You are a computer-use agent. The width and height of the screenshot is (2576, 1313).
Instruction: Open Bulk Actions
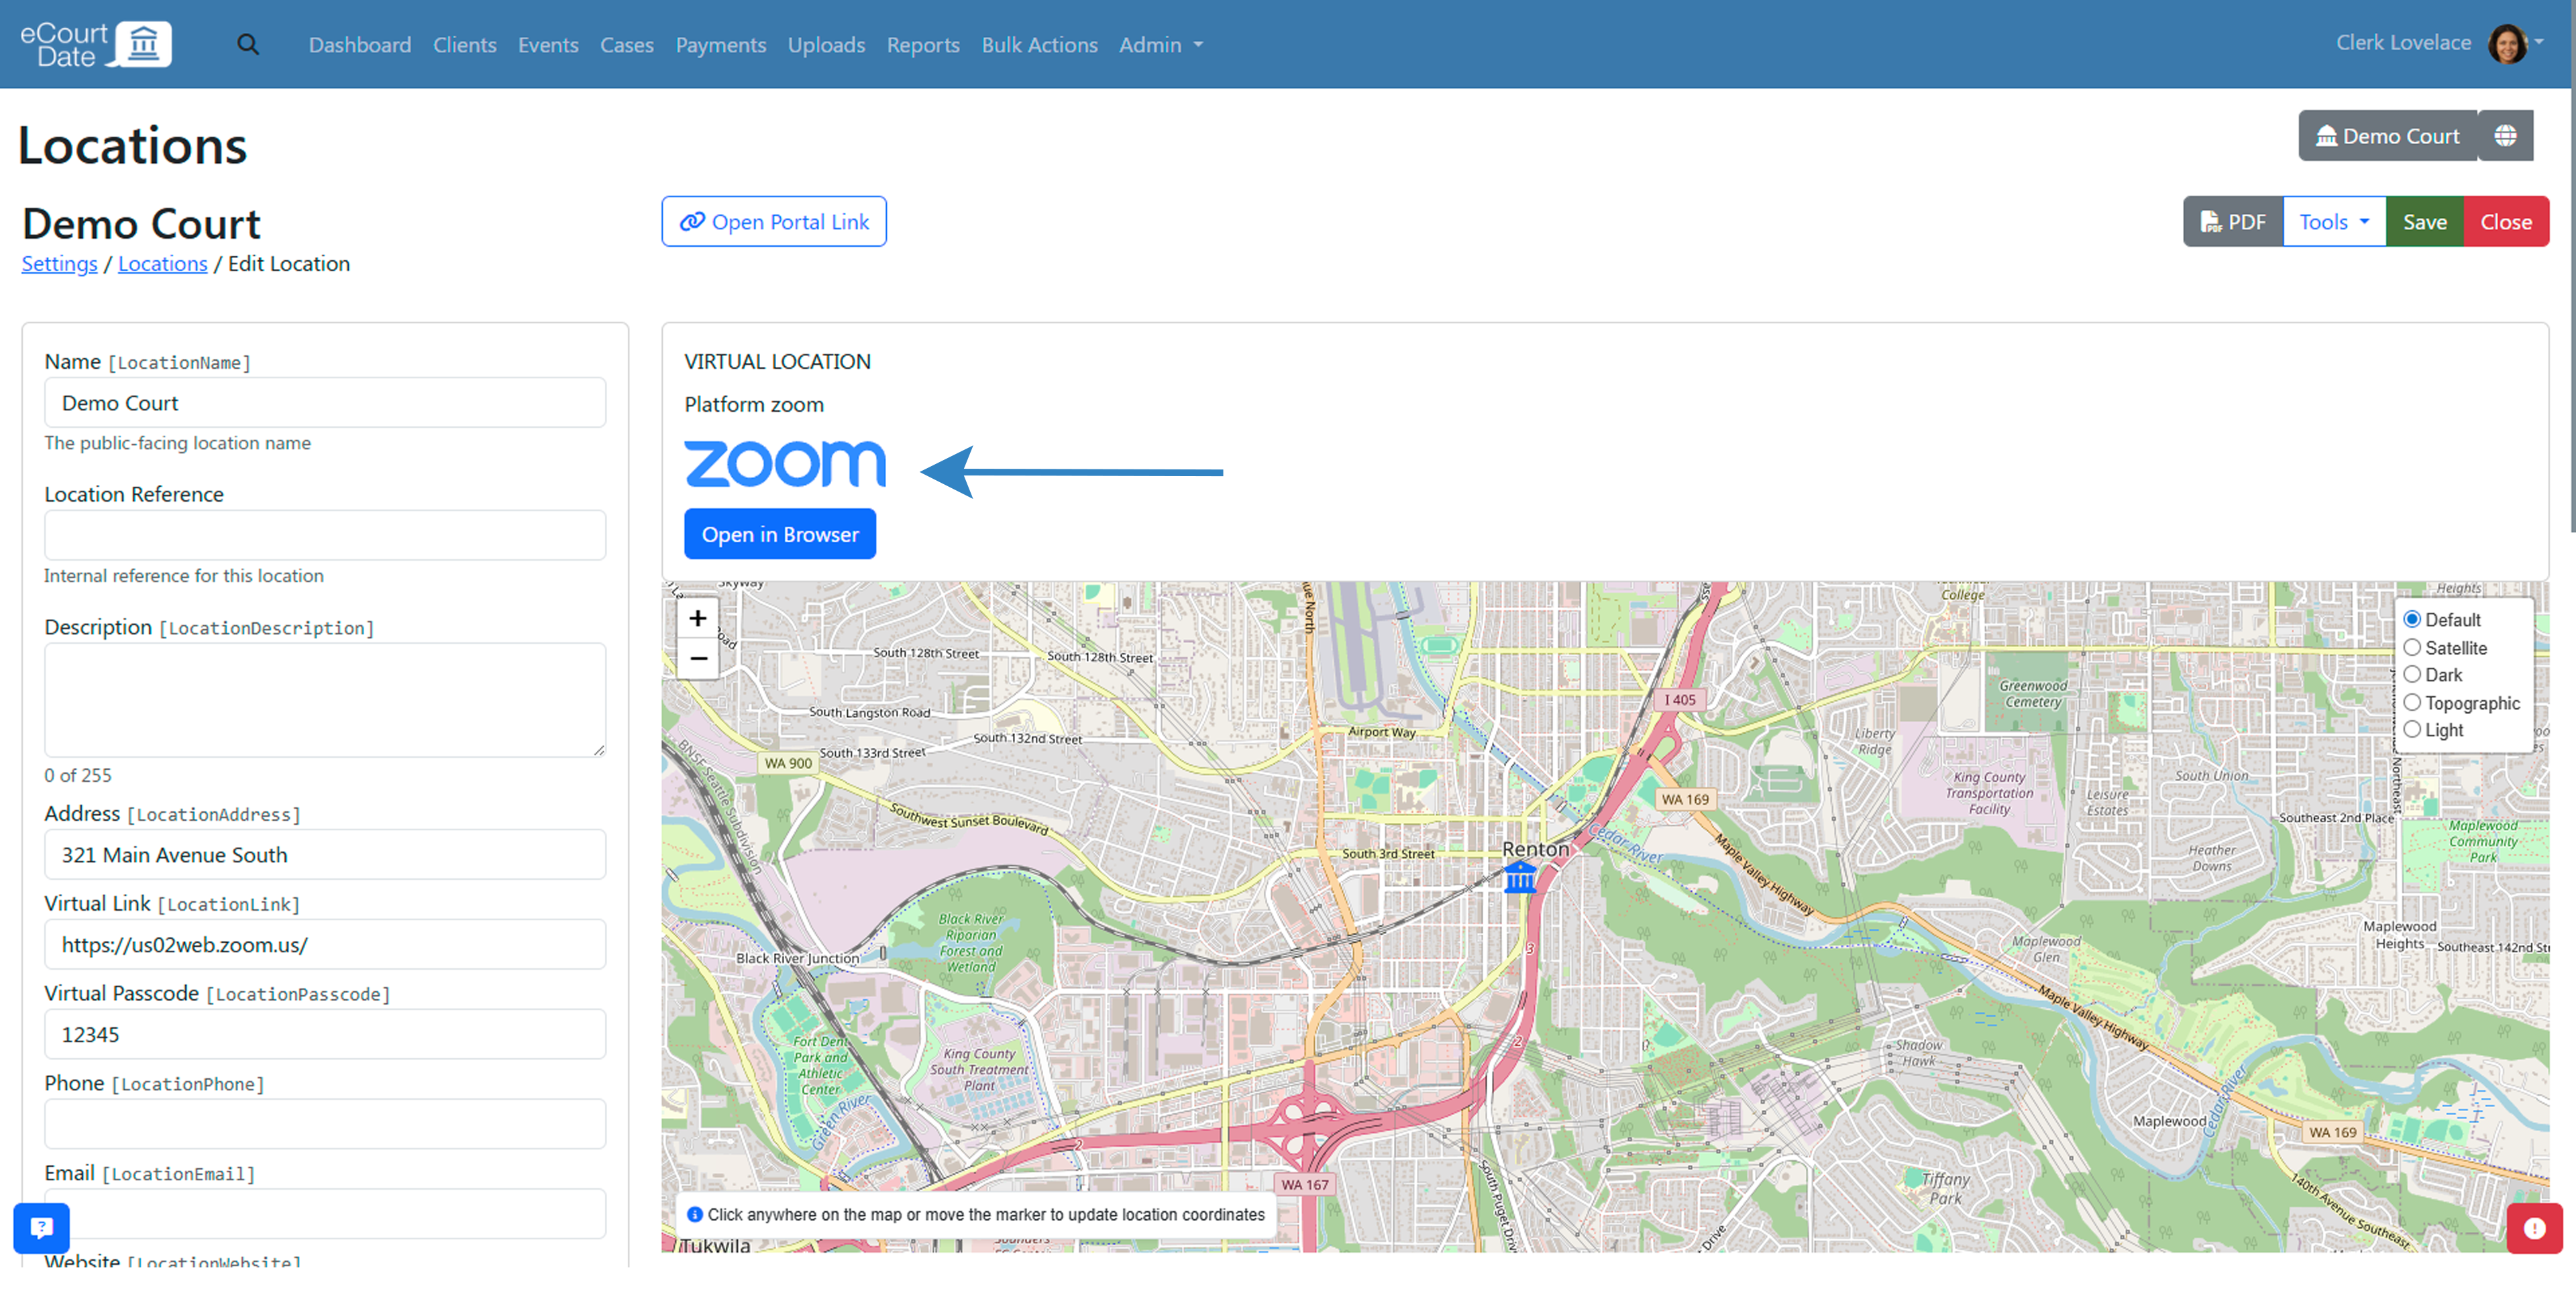point(1039,45)
